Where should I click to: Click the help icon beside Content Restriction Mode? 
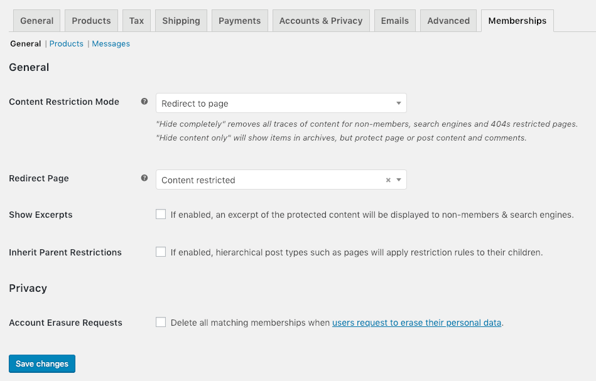tap(144, 101)
